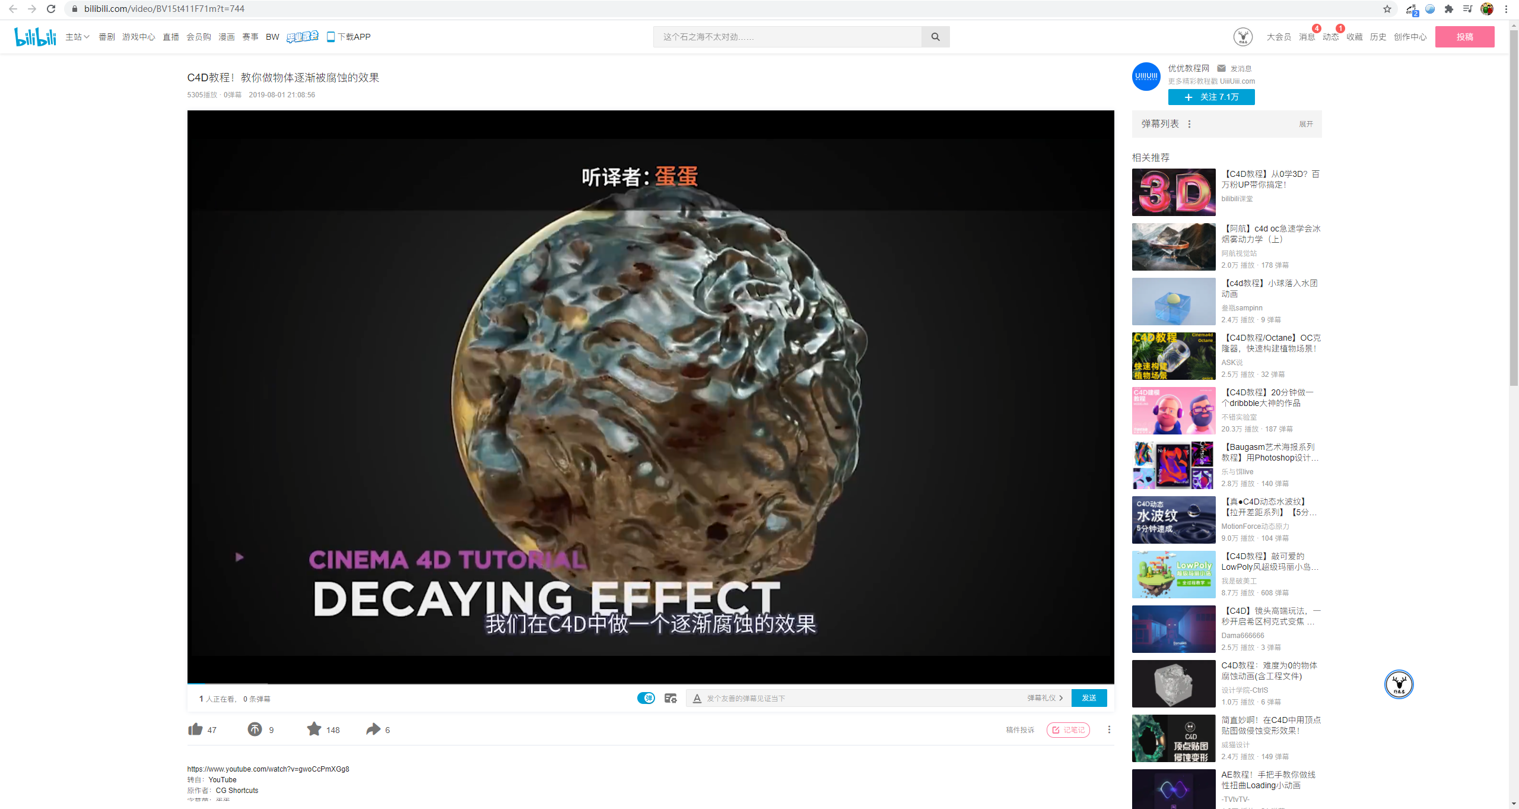Click the 发消息 text link
Image resolution: width=1519 pixels, height=809 pixels.
(1241, 68)
